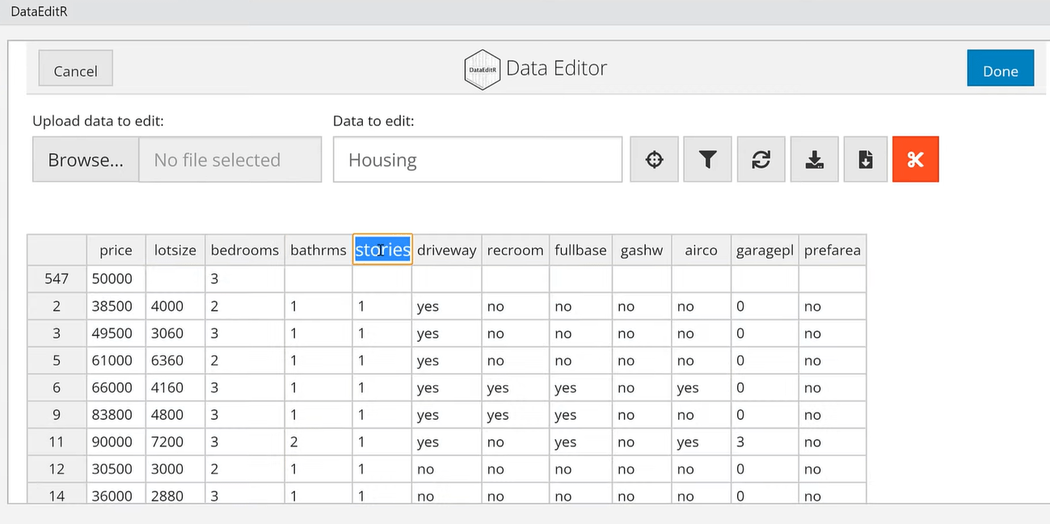Click the Browse... upload button
Image resolution: width=1050 pixels, height=524 pixels.
86,160
